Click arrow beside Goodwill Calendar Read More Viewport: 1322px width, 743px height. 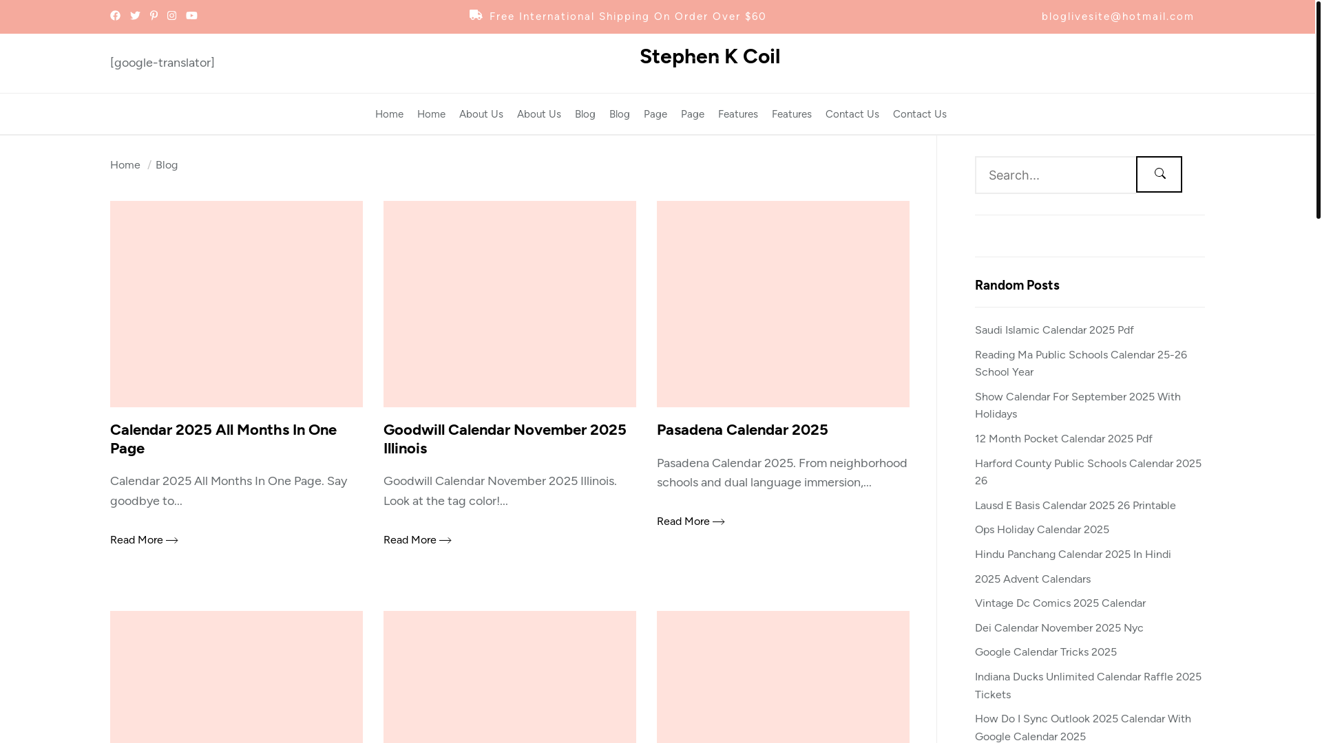445,541
